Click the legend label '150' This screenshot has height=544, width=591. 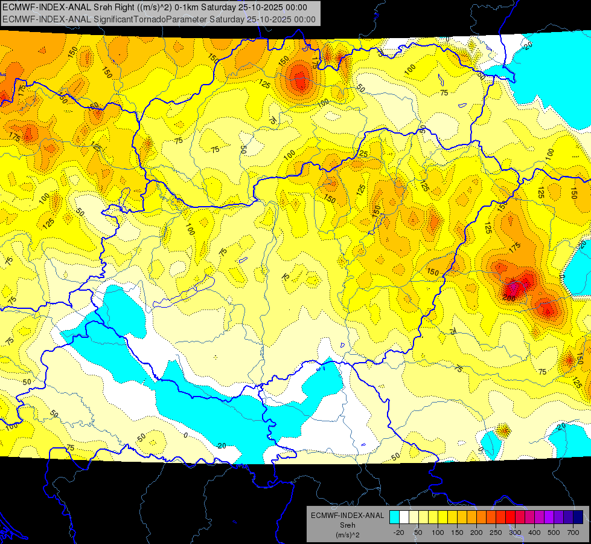457,533
